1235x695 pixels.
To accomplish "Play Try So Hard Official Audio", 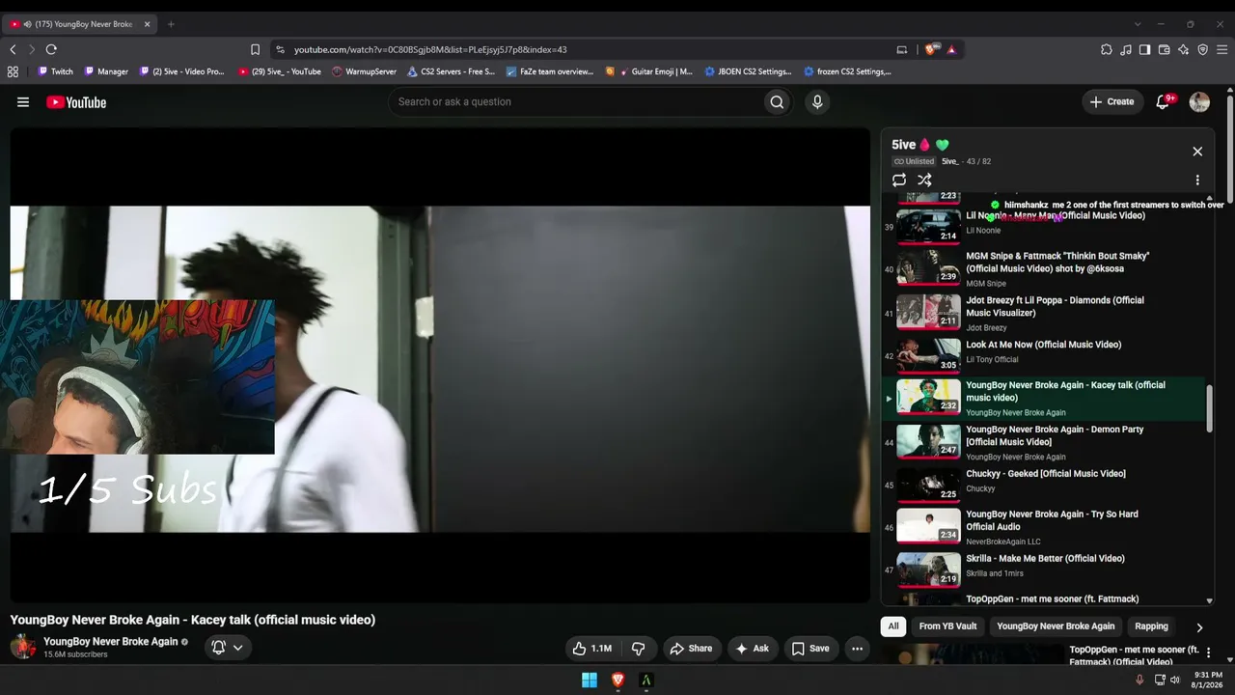I will pos(1046,528).
